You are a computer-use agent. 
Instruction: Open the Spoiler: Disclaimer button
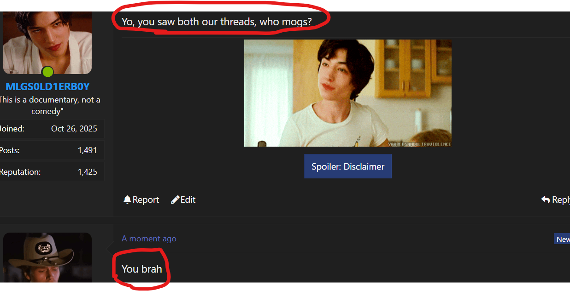[348, 166]
